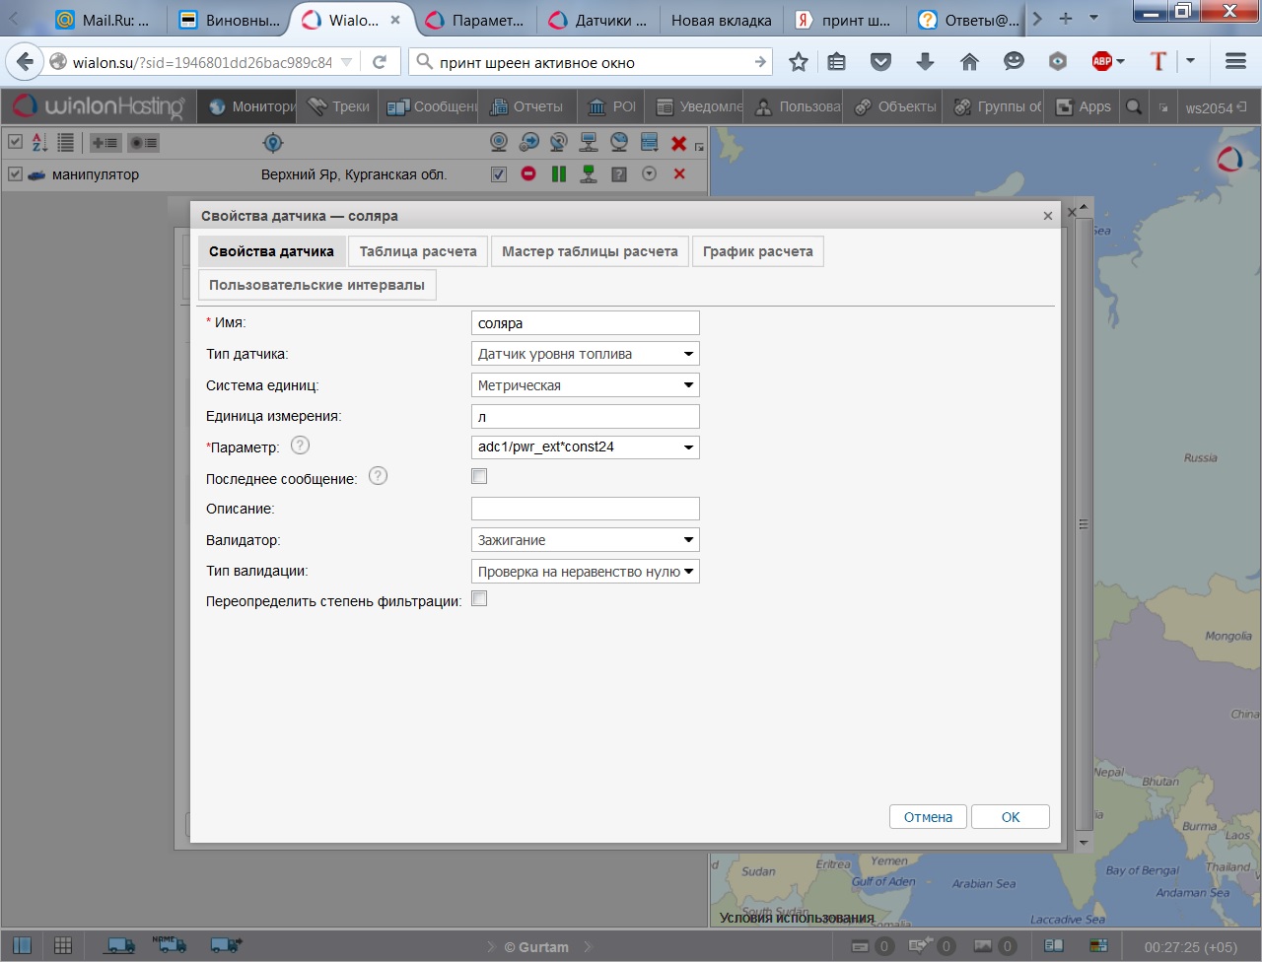Tick the Переопределить степень фильтрации checkbox
The image size is (1262, 962).
click(479, 599)
